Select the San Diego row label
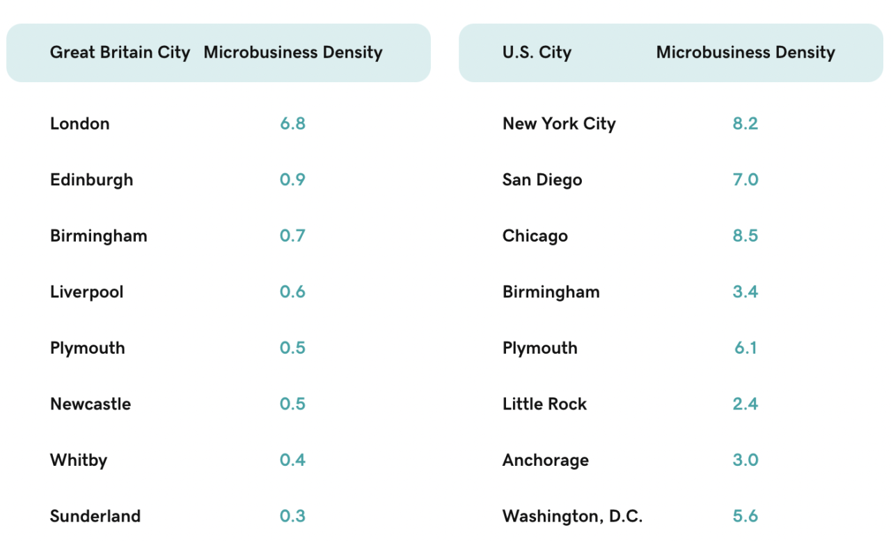The height and width of the screenshot is (541, 891). tap(542, 180)
